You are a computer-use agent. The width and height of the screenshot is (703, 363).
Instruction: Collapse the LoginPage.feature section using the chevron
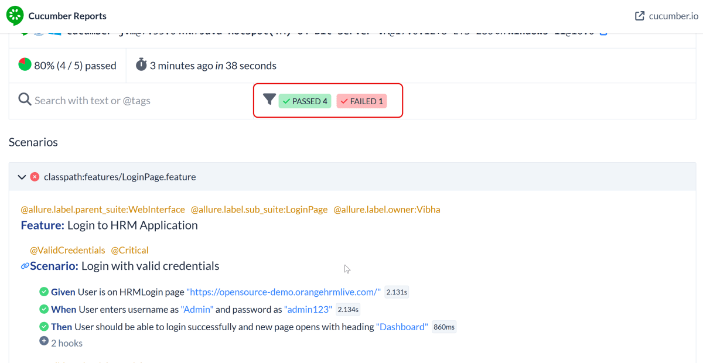[22, 177]
